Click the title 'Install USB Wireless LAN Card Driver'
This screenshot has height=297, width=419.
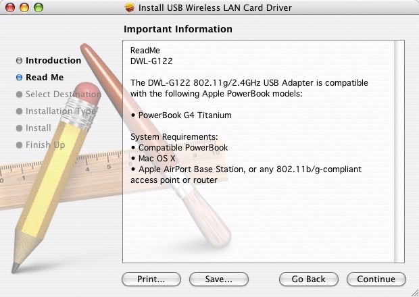click(215, 7)
